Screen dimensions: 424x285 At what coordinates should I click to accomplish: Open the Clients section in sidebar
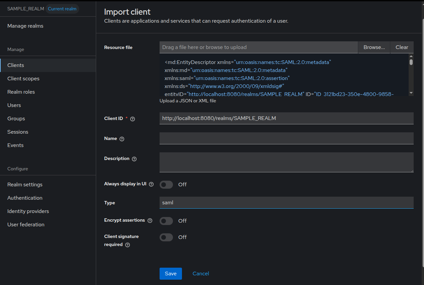click(16, 65)
